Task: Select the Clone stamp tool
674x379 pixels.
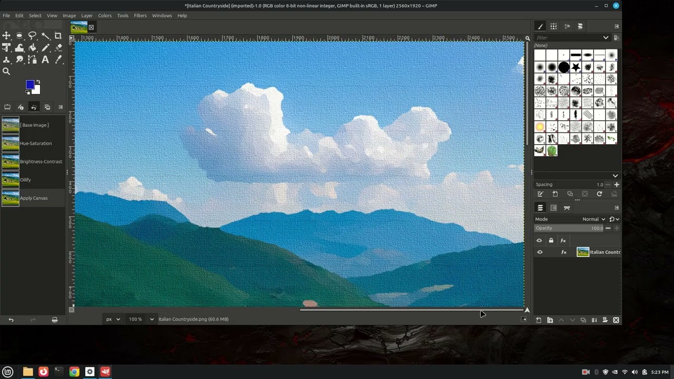Action: pyautogui.click(x=6, y=60)
